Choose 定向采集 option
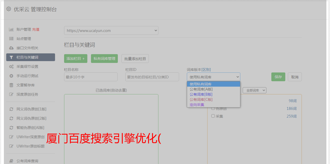The image size is (330, 164). [x=213, y=105]
